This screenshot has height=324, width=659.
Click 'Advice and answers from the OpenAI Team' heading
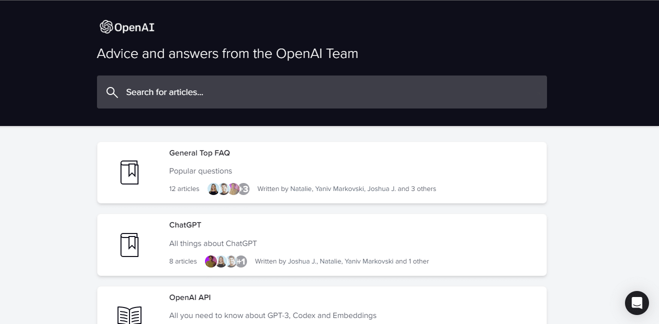(x=227, y=53)
